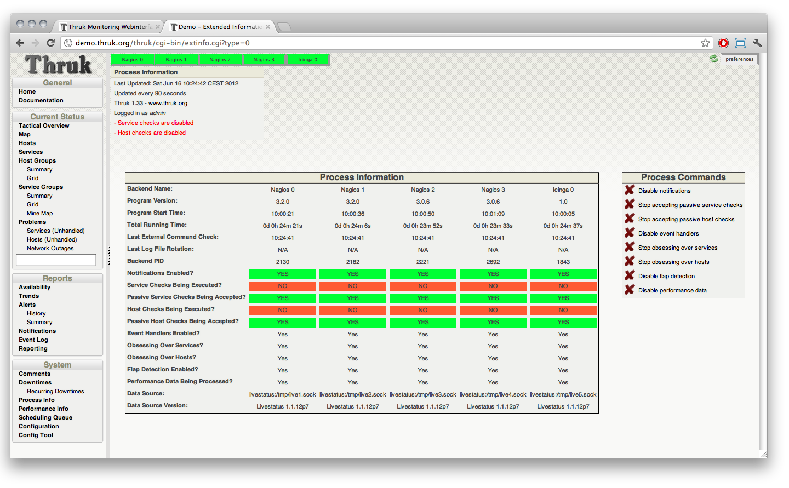Open Notifications in Reports
Image resolution: width=789 pixels, height=488 pixels.
37,331
